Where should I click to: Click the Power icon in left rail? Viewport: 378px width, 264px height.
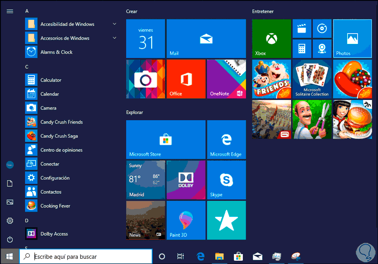[x=10, y=239]
